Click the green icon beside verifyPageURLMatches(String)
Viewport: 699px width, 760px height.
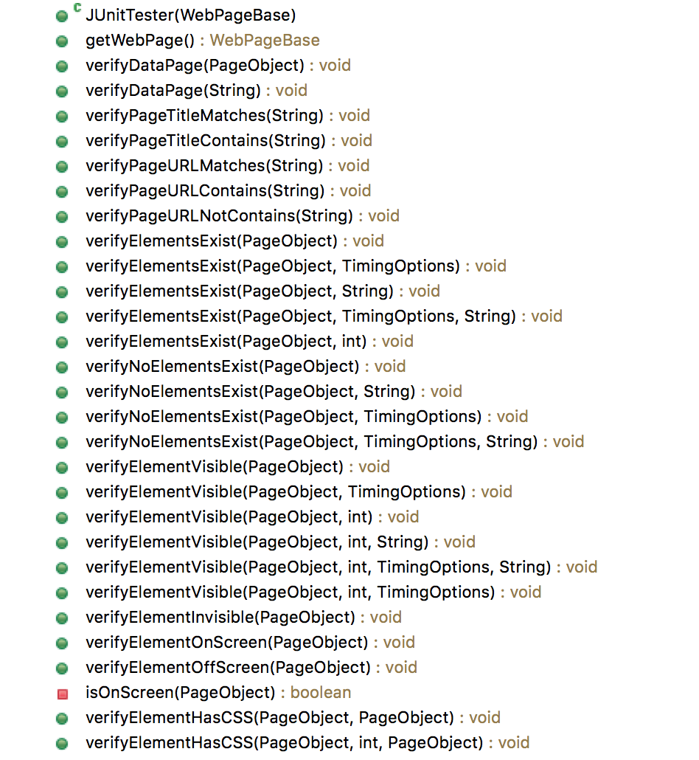pos(62,167)
